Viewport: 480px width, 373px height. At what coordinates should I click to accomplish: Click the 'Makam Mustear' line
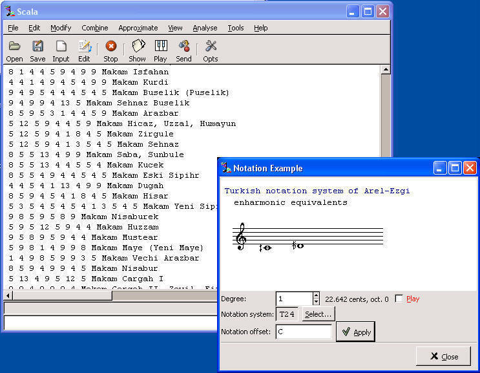(83, 237)
